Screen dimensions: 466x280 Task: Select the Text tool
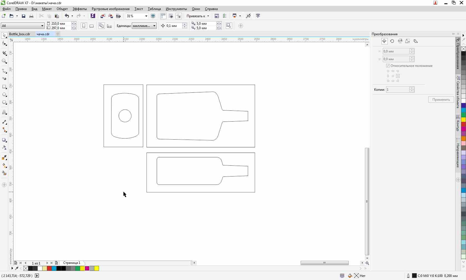(x=4, y=112)
